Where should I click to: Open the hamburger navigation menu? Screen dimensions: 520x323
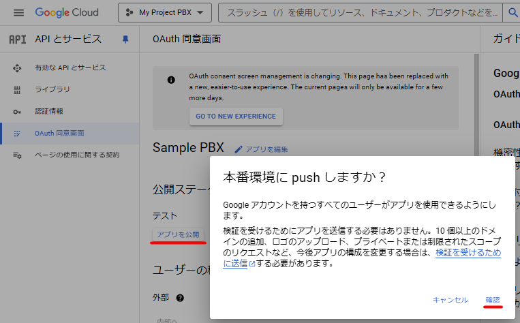(x=18, y=12)
